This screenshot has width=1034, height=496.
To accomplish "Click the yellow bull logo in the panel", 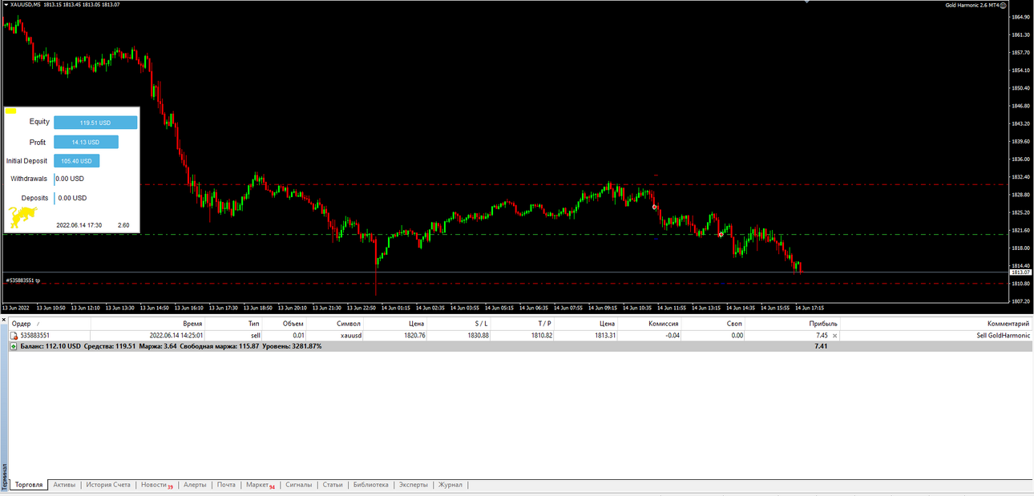I will 23,216.
